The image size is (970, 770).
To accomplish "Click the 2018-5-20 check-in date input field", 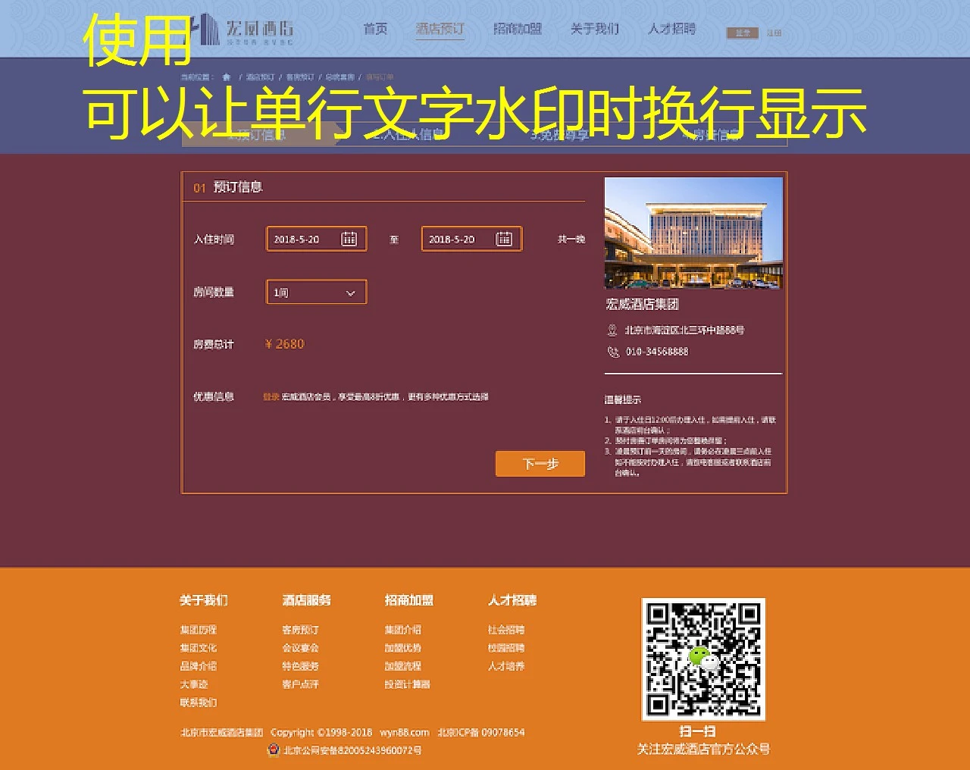I will tap(303, 238).
